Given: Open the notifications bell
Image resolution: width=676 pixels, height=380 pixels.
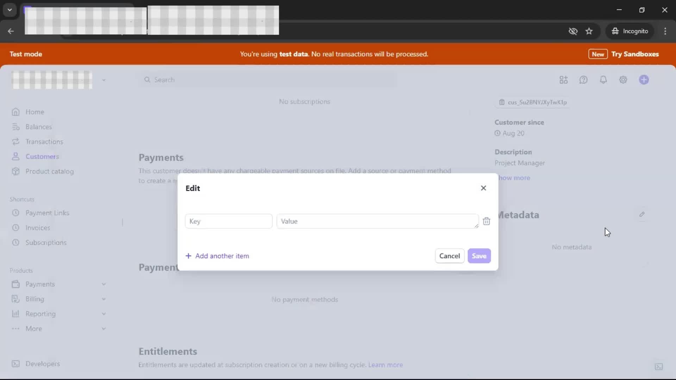Looking at the screenshot, I should 603,80.
